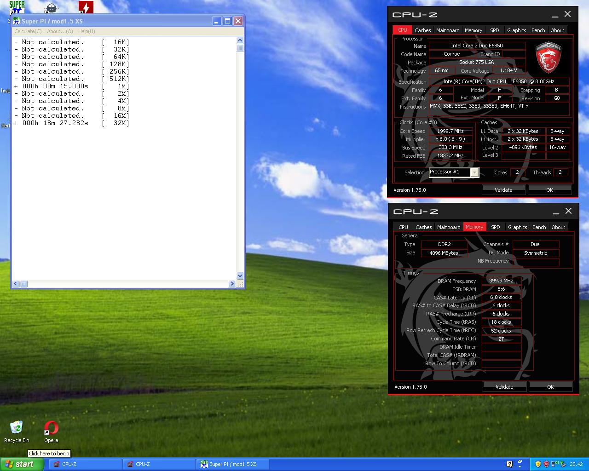Switch to the CPU tab in lower CPU-Z
The height and width of the screenshot is (471, 589).
pyautogui.click(x=403, y=227)
